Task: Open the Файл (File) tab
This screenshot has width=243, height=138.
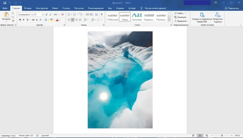Action: coord(5,8)
